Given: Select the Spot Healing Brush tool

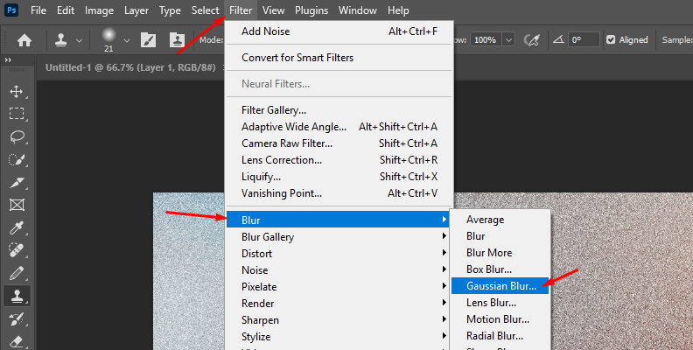Looking at the screenshot, I should [17, 251].
